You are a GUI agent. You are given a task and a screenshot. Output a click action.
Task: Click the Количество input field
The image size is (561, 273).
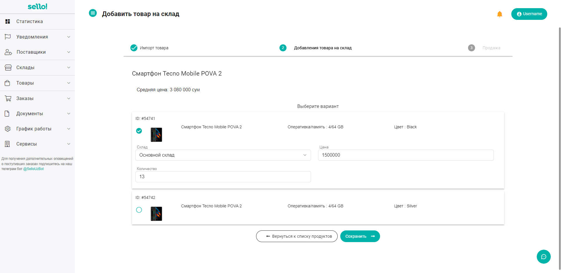(x=223, y=177)
